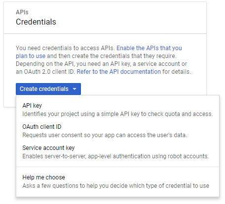Click the 'Identifies your project' API key description

(117, 114)
